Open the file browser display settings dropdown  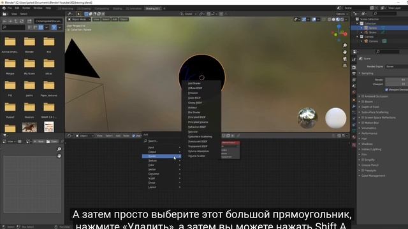tap(47, 27)
